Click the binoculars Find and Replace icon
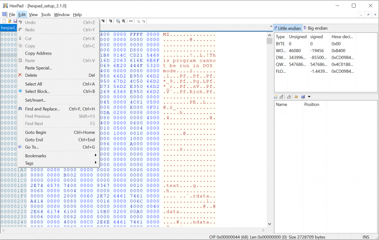Image resolution: width=379 pixels, height=240 pixels. click(20, 109)
